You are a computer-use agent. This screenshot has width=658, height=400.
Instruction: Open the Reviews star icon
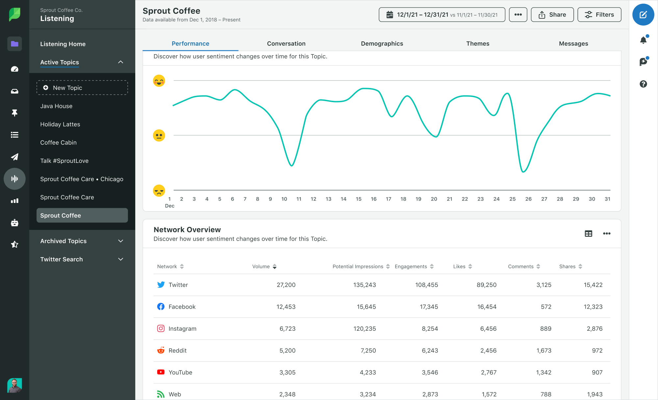(14, 244)
